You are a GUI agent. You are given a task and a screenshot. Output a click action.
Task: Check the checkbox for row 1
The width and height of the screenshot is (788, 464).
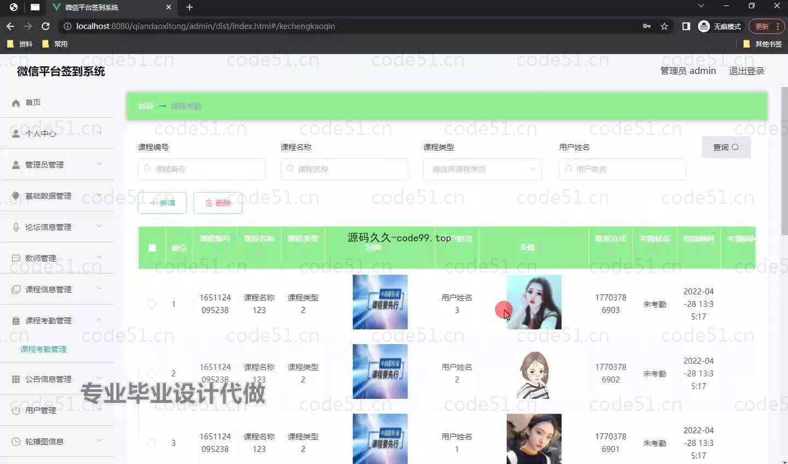coord(151,304)
